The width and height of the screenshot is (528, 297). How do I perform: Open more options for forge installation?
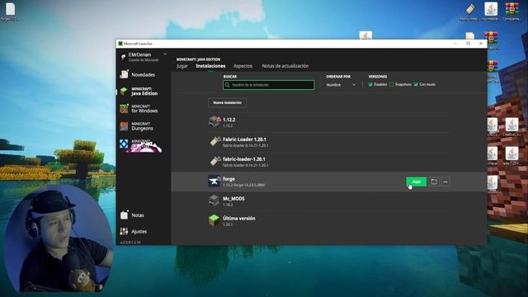tap(445, 181)
